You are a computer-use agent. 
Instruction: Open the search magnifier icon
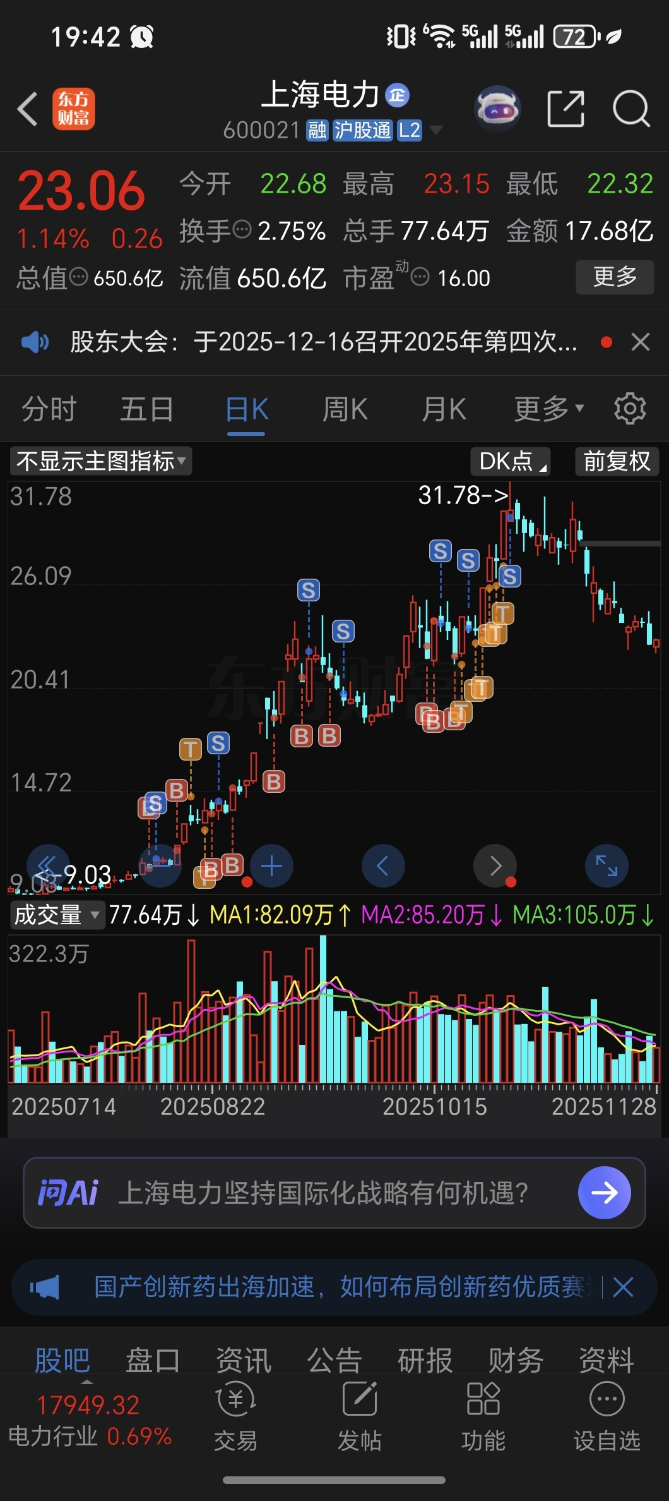(631, 109)
